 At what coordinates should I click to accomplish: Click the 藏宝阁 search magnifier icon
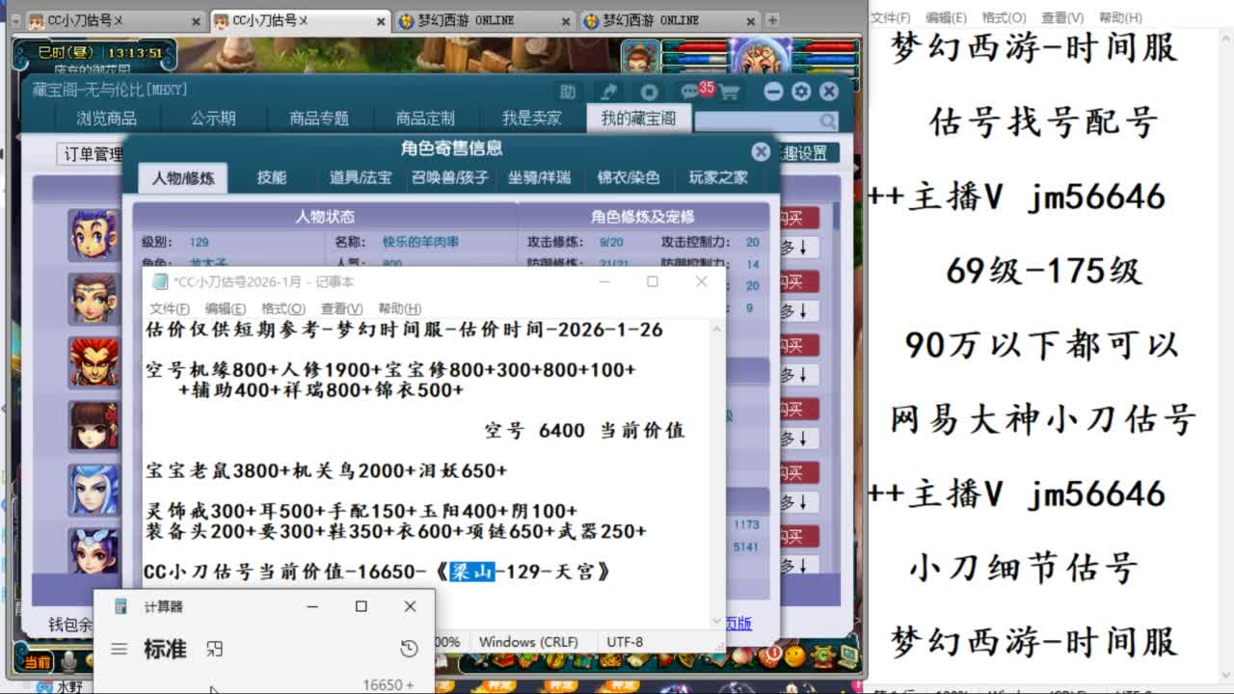(828, 120)
